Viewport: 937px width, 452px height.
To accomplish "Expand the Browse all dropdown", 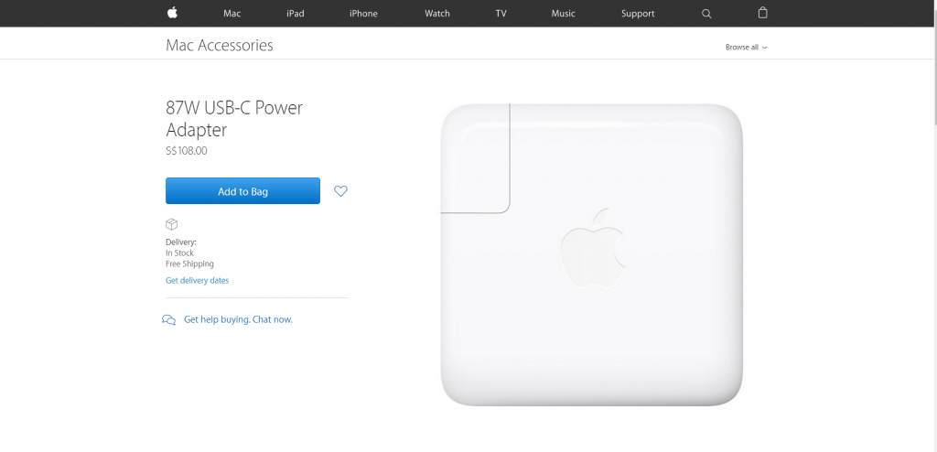I will tap(746, 48).
